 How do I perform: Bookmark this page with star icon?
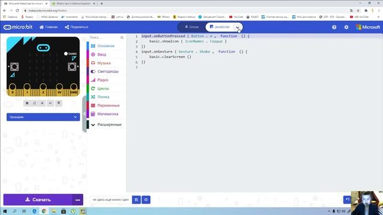point(358,11)
